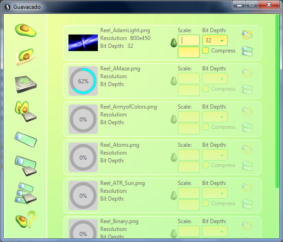Click lower Scale field for Reel_Atoms.png
Screen dimensions: 283x242
[189, 167]
